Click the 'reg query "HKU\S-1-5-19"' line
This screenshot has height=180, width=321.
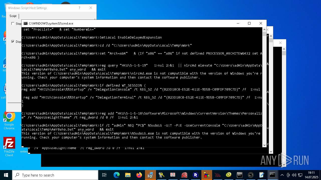142,67
